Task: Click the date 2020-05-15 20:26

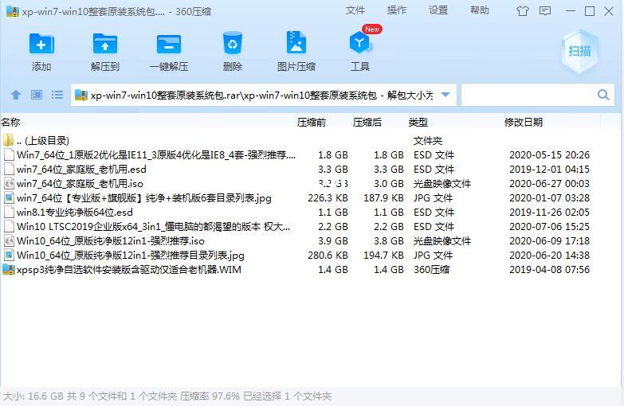Action: pyautogui.click(x=549, y=154)
